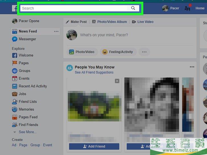This screenshot has width=207, height=155.
Task: Click the Find Friends icon
Action: click(15, 125)
